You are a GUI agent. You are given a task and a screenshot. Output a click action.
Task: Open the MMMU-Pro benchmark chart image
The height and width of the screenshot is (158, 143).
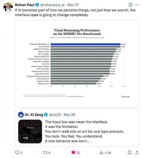[77, 64]
